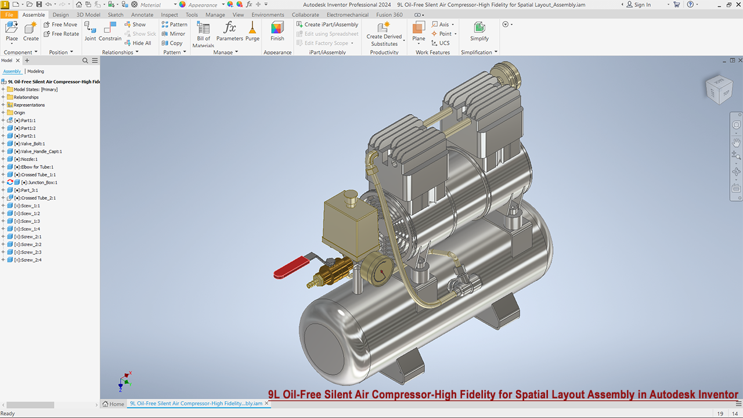Switch to the 3D Model ribbon tab
The height and width of the screenshot is (418, 743).
coord(88,15)
